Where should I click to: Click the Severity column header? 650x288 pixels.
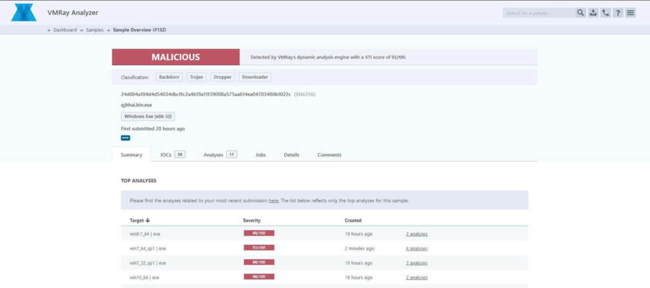[x=252, y=221]
